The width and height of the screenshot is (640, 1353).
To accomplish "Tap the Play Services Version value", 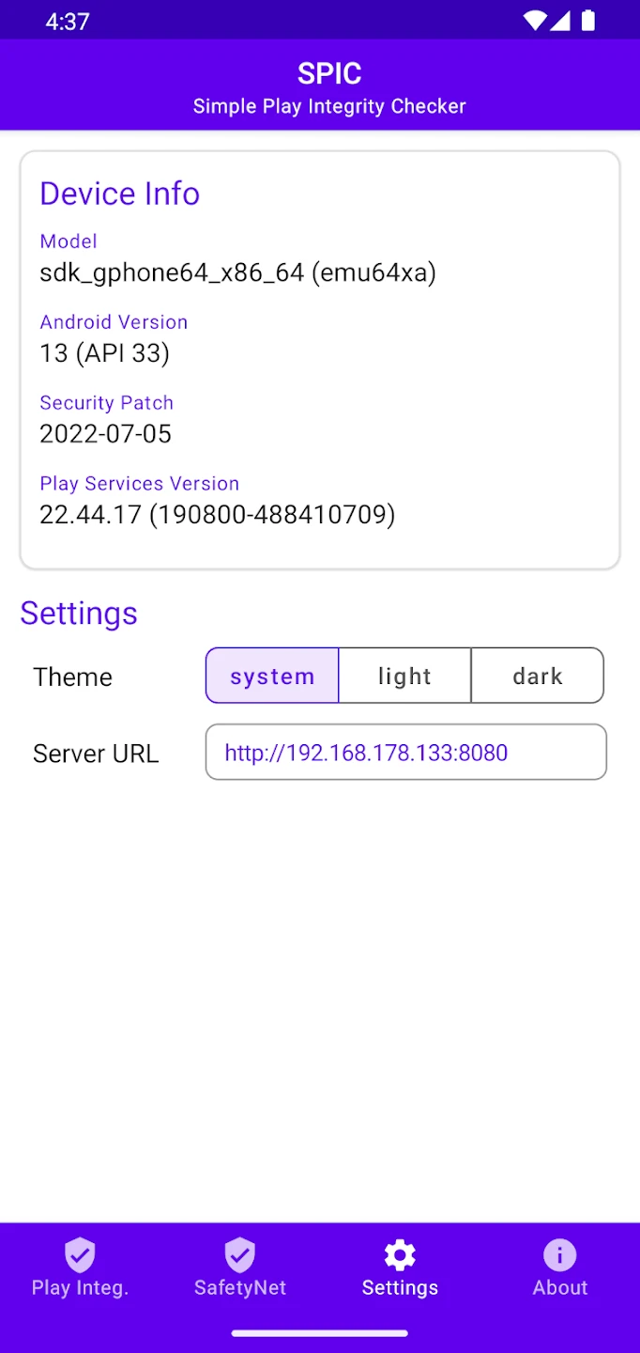I will tap(217, 514).
